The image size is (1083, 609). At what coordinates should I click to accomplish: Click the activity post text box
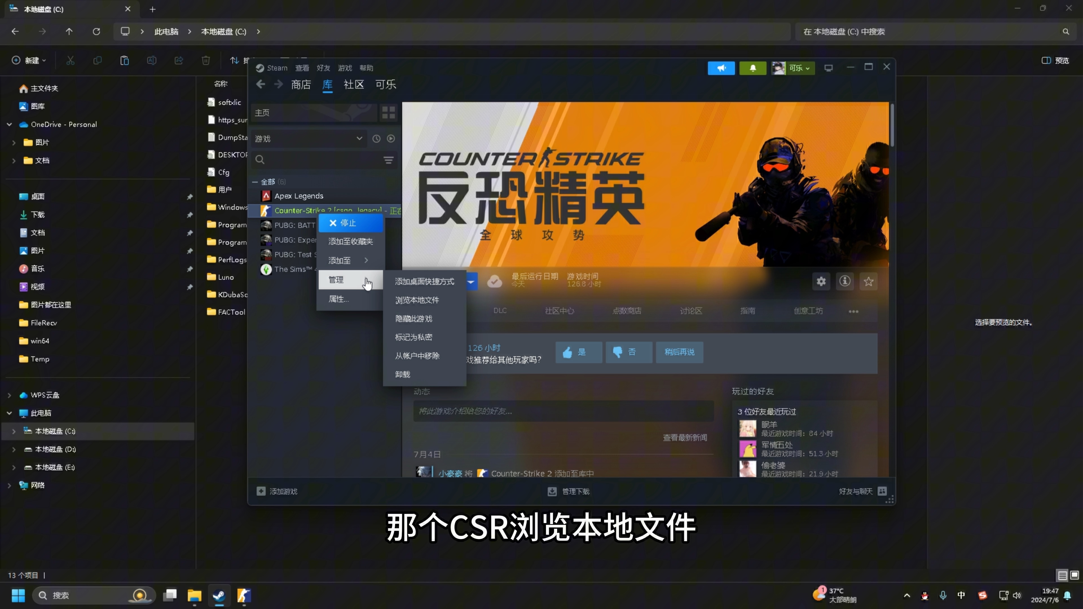pyautogui.click(x=563, y=411)
